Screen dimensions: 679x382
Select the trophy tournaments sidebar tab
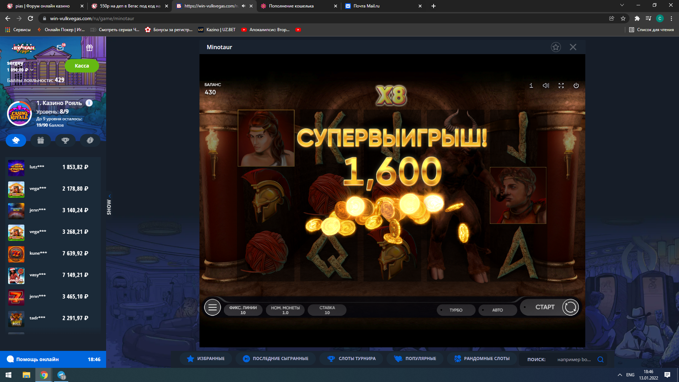(x=65, y=140)
